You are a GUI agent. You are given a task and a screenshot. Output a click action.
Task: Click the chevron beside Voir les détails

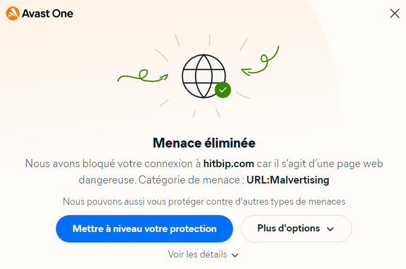tap(235, 255)
